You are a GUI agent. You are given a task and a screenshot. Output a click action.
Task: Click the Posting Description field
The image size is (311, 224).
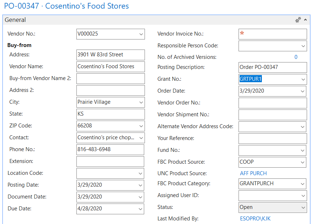coord(273,67)
